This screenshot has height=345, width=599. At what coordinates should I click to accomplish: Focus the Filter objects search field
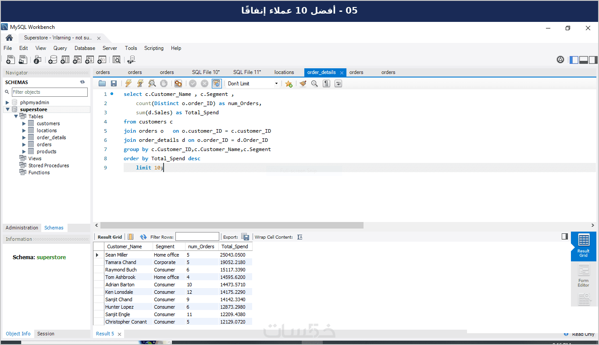click(50, 92)
